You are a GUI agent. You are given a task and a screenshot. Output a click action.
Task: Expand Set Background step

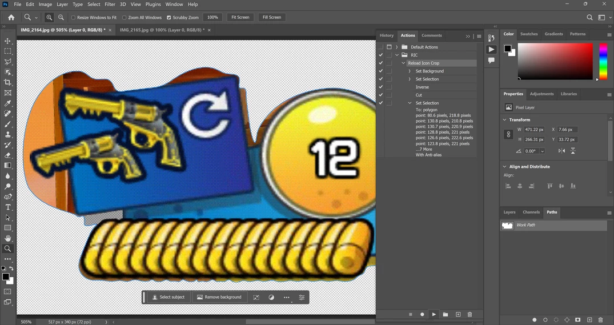410,71
